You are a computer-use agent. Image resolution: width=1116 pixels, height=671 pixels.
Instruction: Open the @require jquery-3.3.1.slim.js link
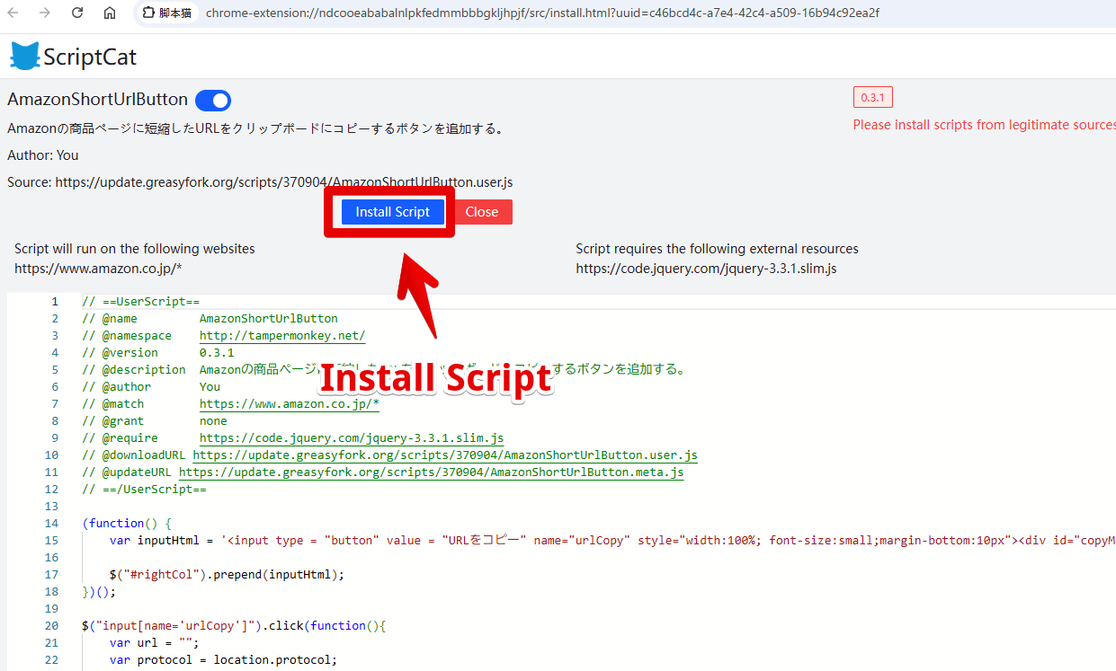point(352,438)
